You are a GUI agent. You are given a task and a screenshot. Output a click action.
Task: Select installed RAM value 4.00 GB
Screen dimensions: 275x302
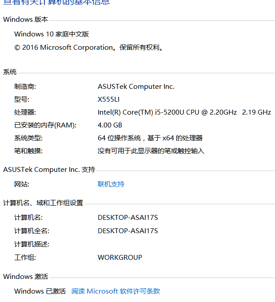click(110, 125)
